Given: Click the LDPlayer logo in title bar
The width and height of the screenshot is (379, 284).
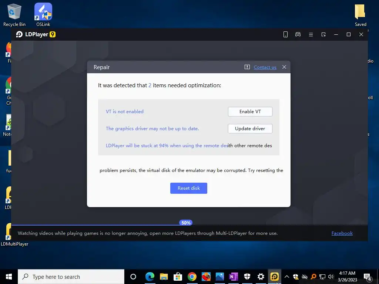Looking at the screenshot, I should [x=36, y=34].
